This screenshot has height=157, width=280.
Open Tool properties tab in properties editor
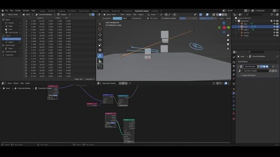click(234, 57)
